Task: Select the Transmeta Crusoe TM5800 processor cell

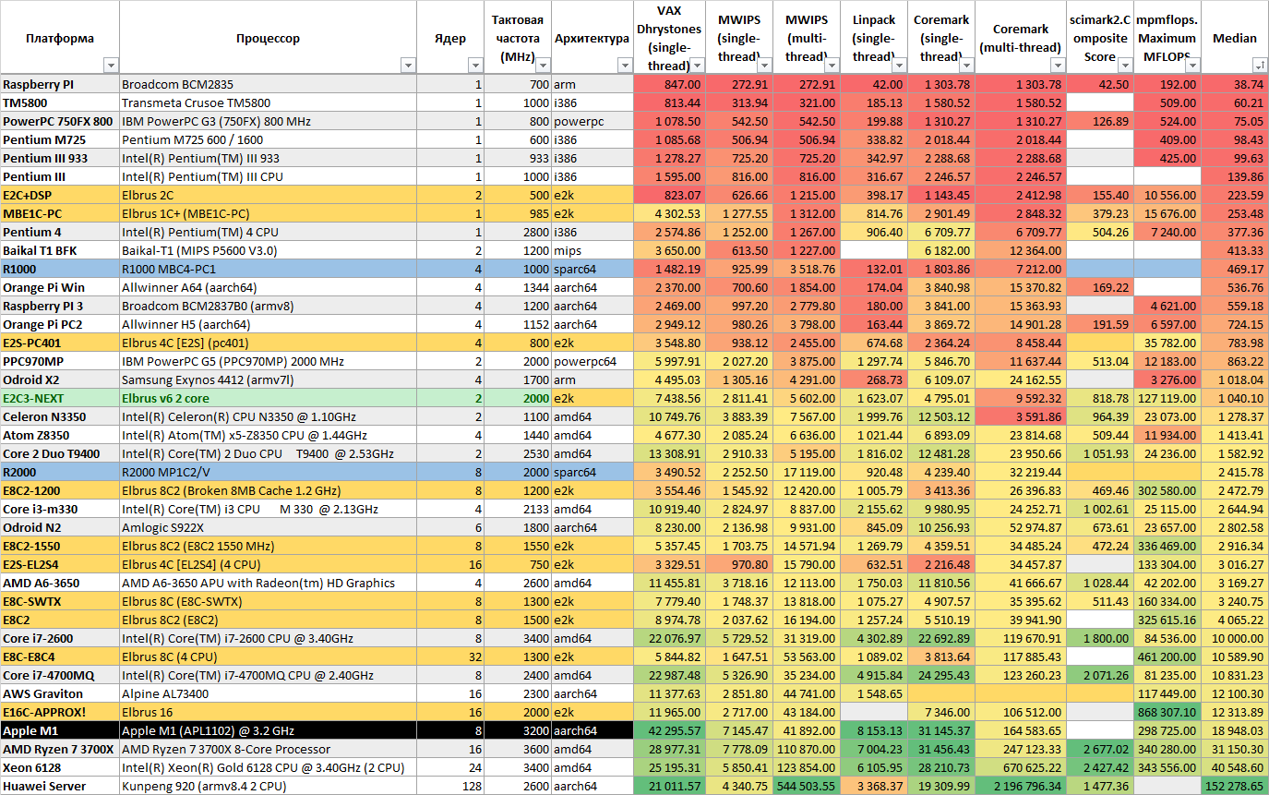Action: 268,102
